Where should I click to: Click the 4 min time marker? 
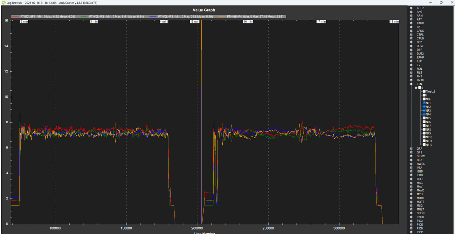coord(163,22)
